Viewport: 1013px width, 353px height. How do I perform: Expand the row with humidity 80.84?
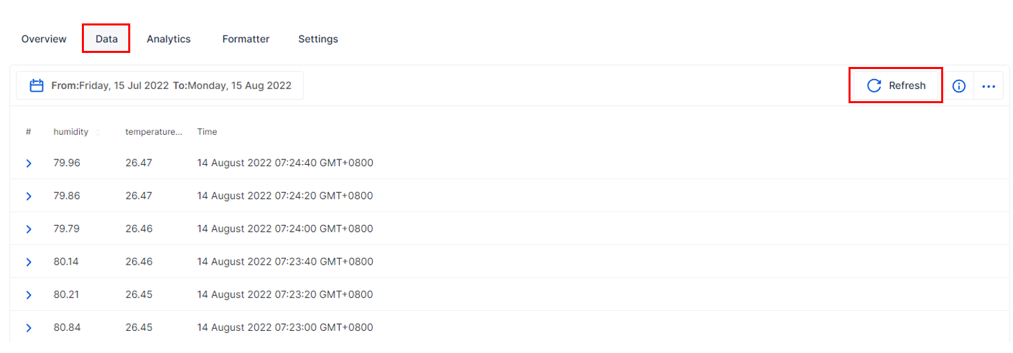tap(29, 328)
